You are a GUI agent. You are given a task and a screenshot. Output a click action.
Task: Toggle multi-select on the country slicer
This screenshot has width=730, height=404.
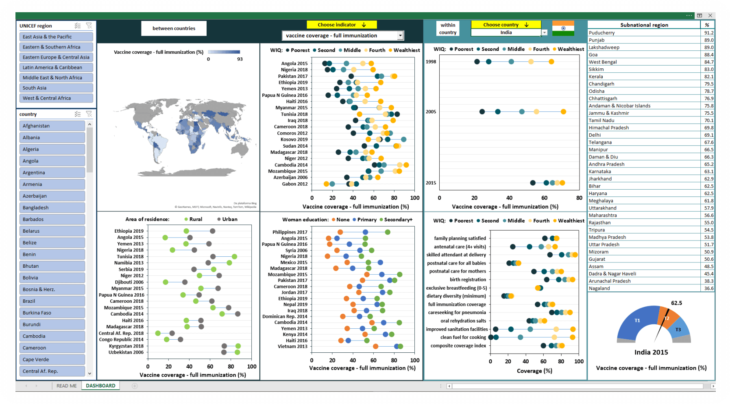click(78, 114)
